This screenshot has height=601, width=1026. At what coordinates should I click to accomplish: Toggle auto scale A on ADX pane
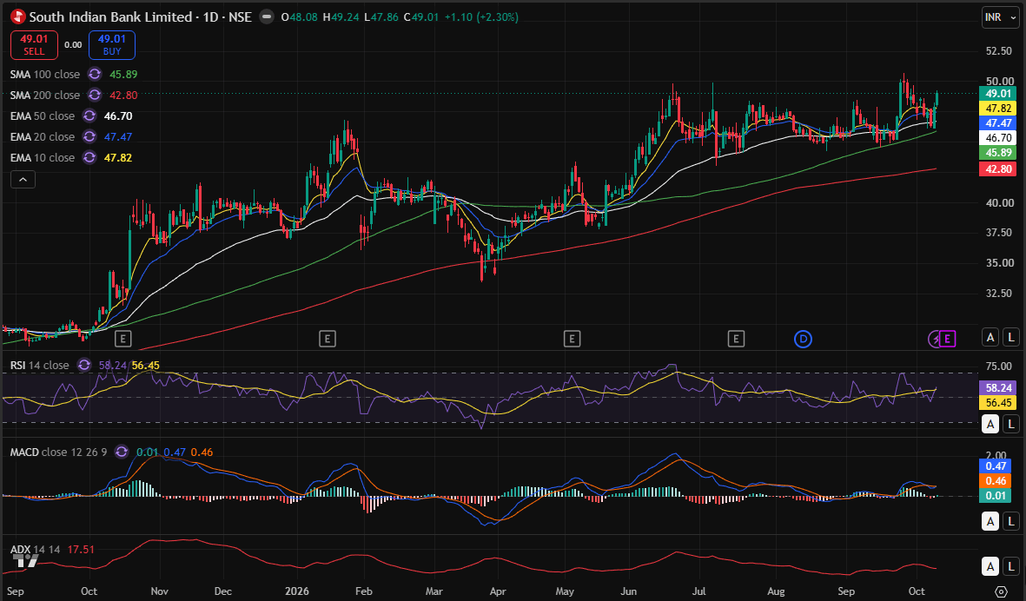click(x=990, y=566)
